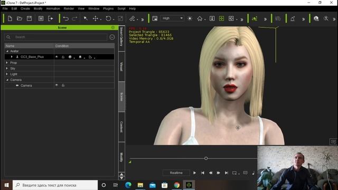
Task: Choose the Select arrow tool
Action: click(86, 18)
